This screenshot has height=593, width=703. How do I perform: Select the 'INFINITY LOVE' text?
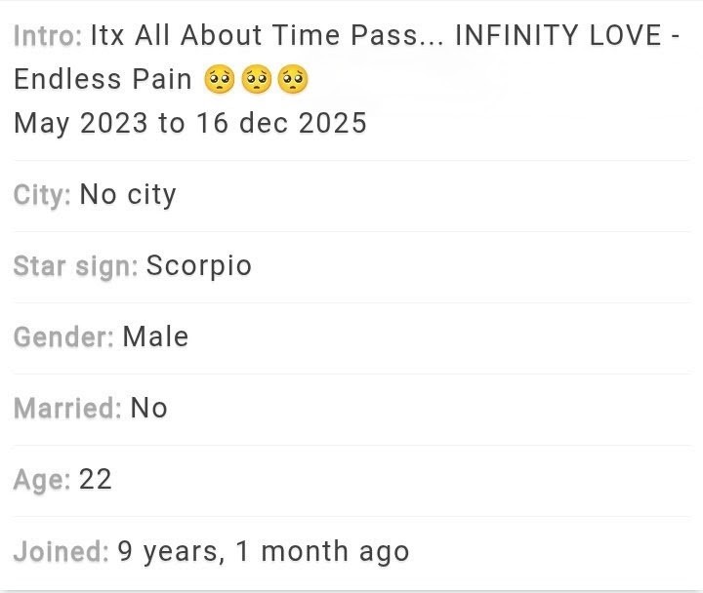point(558,35)
